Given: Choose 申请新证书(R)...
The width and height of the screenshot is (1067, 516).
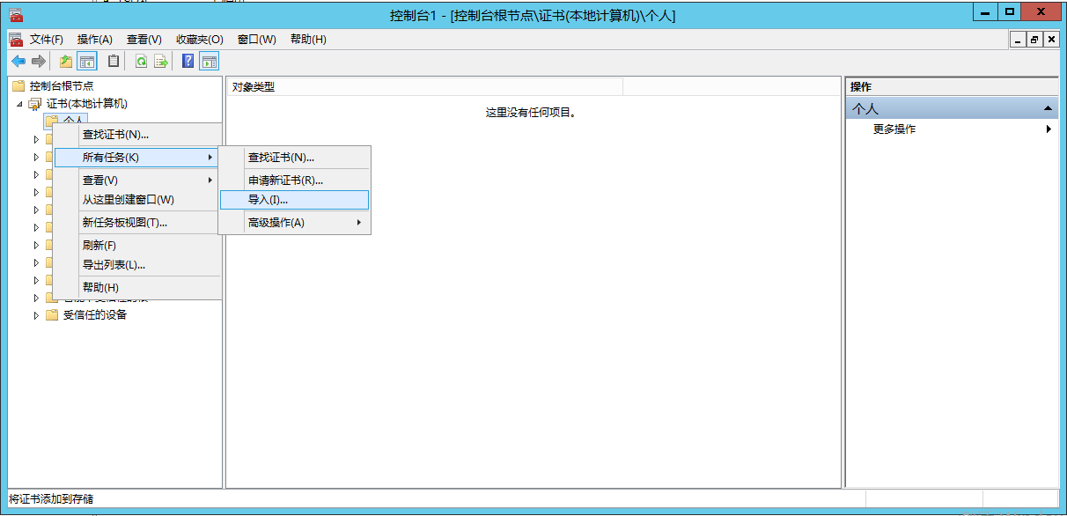Looking at the screenshot, I should 294,181.
